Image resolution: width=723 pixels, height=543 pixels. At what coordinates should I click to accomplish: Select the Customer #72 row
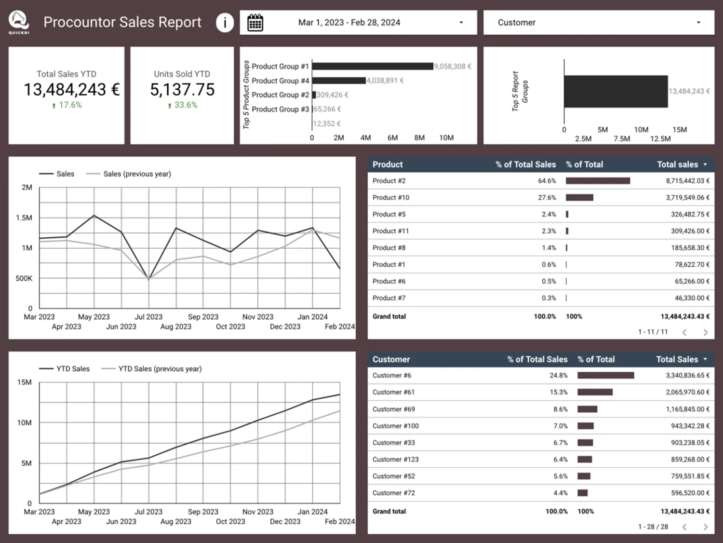(x=541, y=493)
